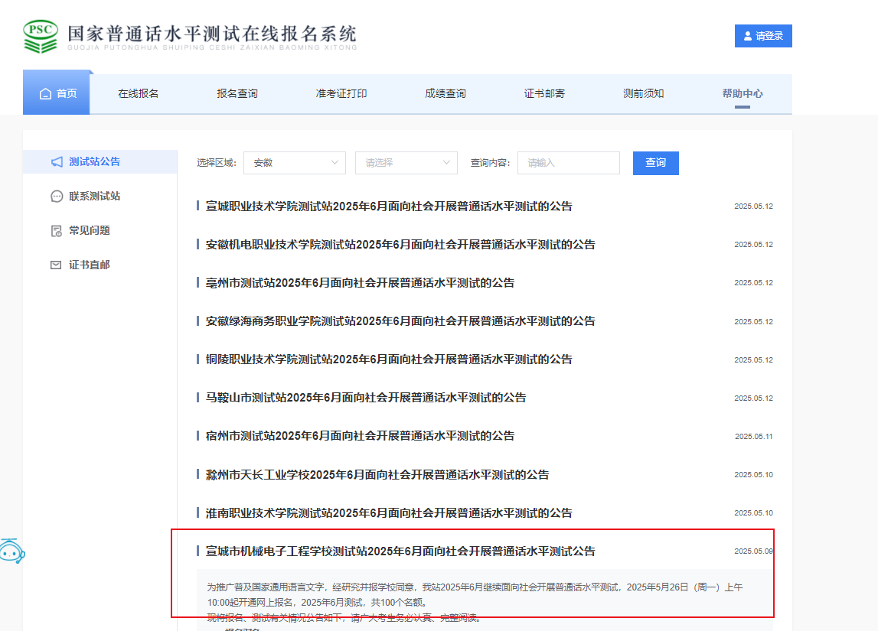Click the PSC logo icon
Image resolution: width=878 pixels, height=631 pixels.
tap(41, 37)
